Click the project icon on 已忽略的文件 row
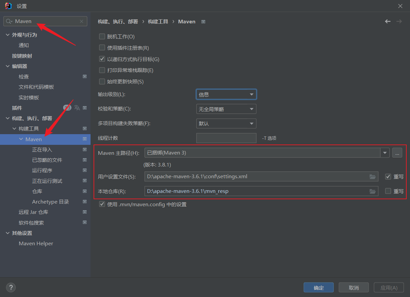Viewport: 410px width, 297px height. [85, 160]
